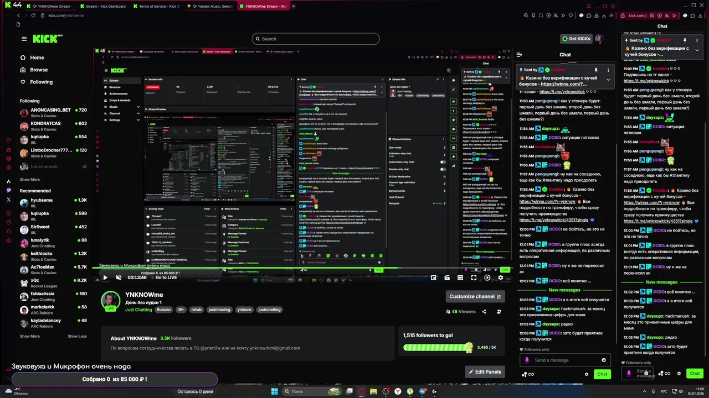Click the video progress bar of the stream

tap(302, 269)
